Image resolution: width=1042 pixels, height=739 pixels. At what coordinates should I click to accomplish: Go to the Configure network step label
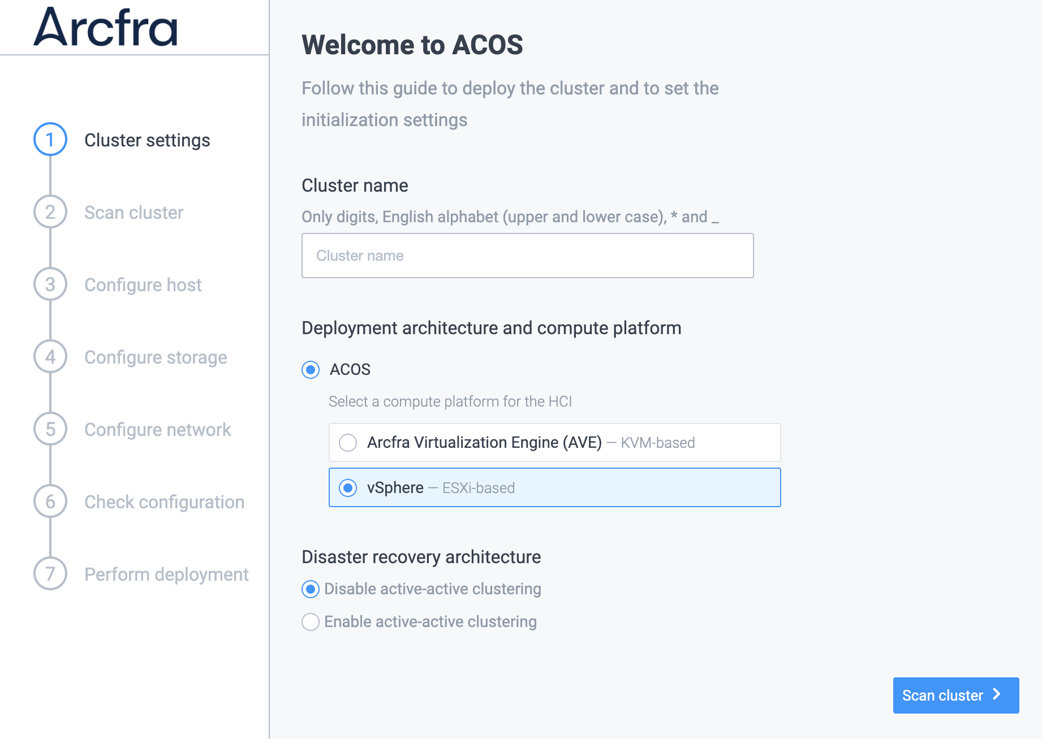[x=158, y=430]
